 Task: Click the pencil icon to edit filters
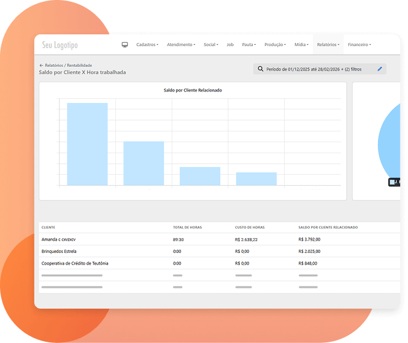(380, 69)
